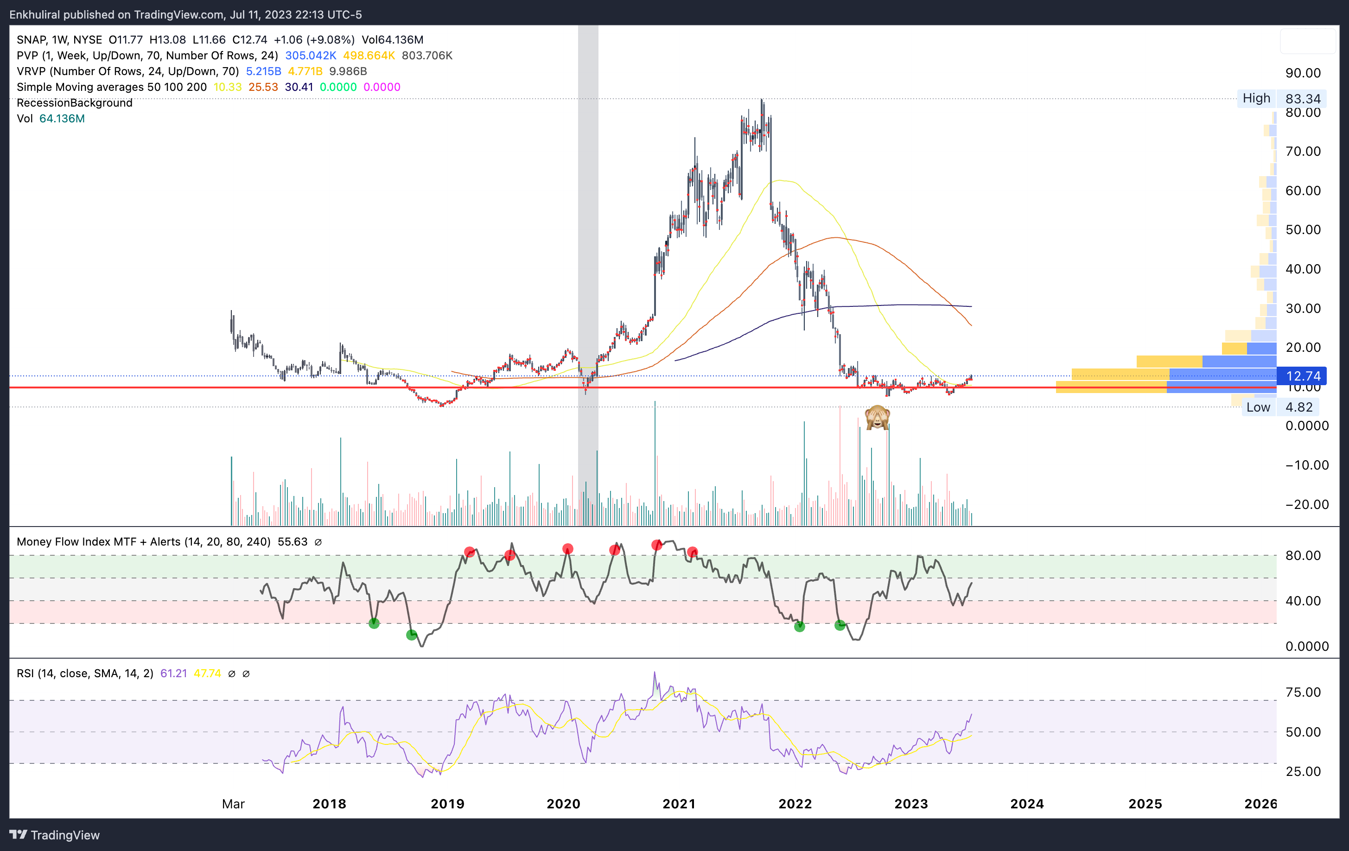Select the Vol 64.136M indicator legend
Image resolution: width=1349 pixels, height=851 pixels.
tap(51, 119)
